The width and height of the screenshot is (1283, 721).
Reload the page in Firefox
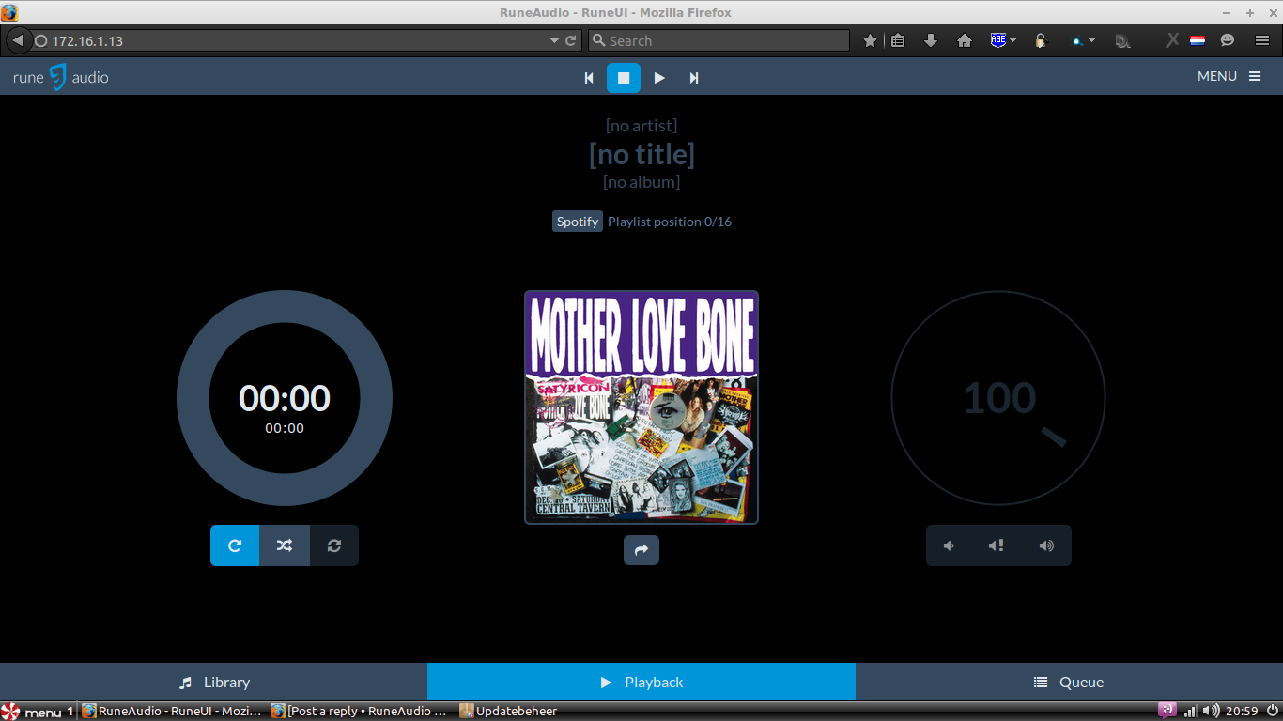point(570,41)
